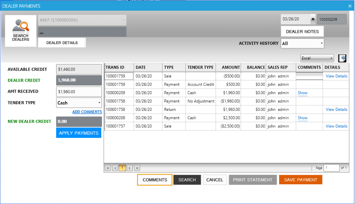This screenshot has height=204, width=355.
Task: Go to the previous transactions page
Action: [115, 168]
